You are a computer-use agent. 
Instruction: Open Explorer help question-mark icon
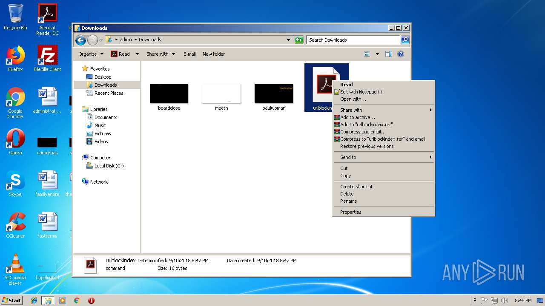(x=400, y=54)
